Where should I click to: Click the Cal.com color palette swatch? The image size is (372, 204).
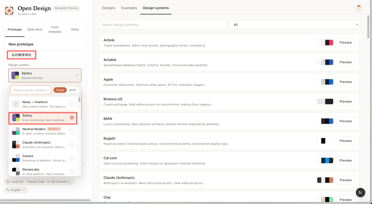(325, 161)
